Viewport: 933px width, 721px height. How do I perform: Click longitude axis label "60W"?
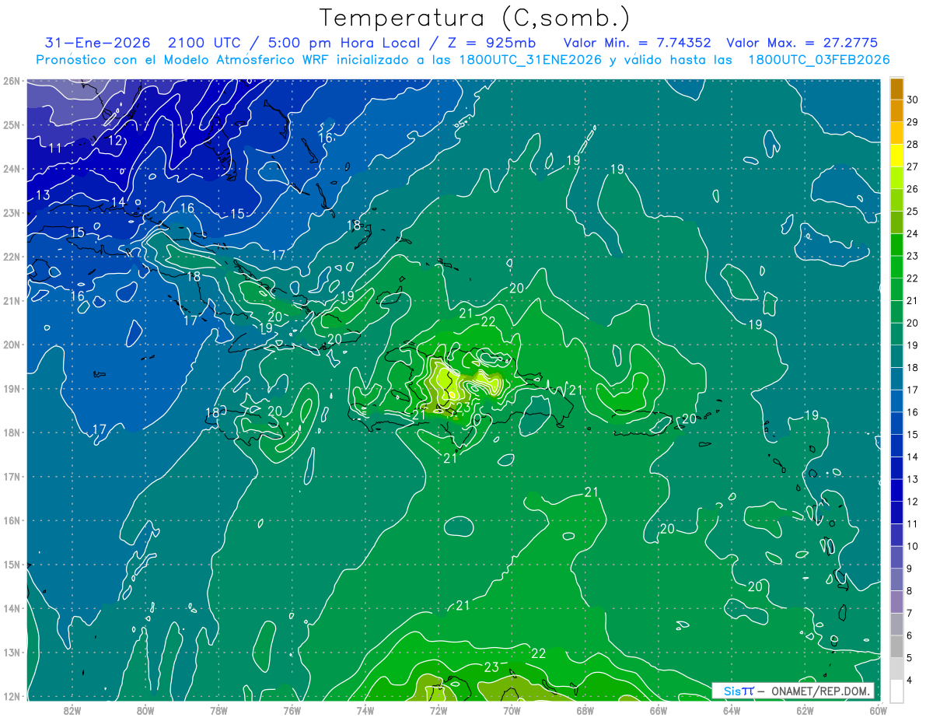pos(879,710)
